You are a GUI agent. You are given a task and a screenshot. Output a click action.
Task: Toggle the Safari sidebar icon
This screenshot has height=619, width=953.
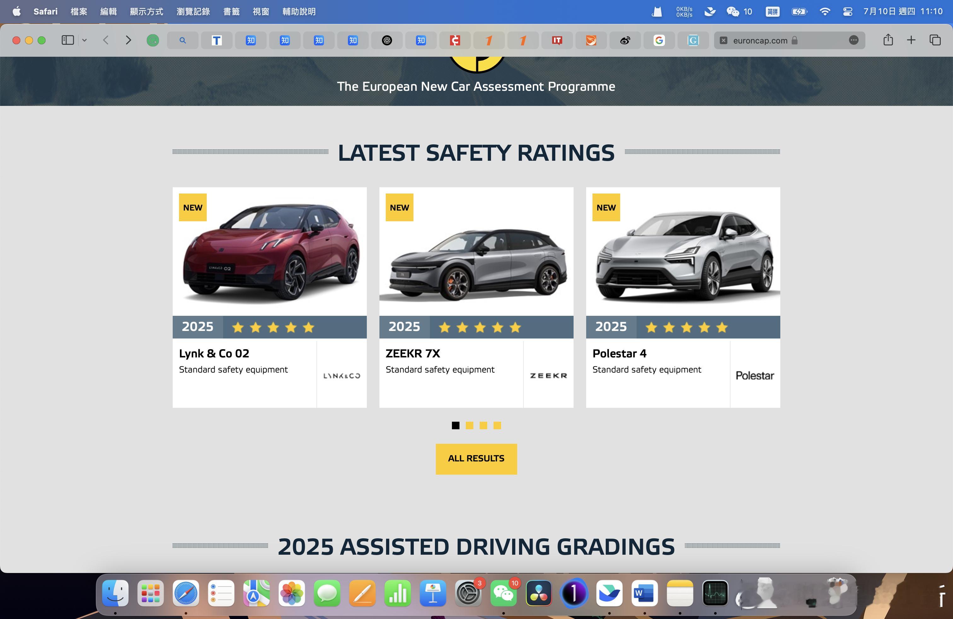[68, 40]
